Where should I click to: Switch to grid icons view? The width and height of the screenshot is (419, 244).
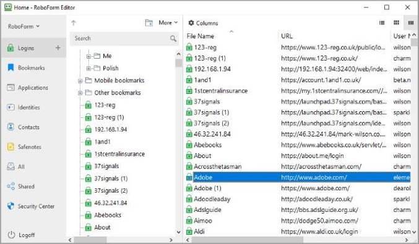(397, 23)
